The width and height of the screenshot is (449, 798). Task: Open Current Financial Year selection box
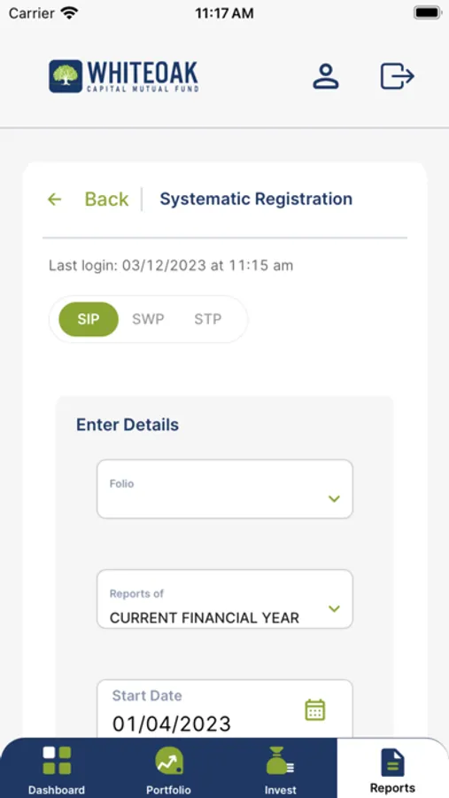pyautogui.click(x=225, y=599)
